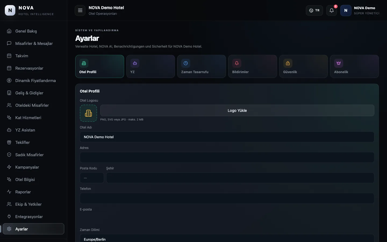Click the Takvim calendar icon
This screenshot has height=242, width=387.
tap(9, 56)
